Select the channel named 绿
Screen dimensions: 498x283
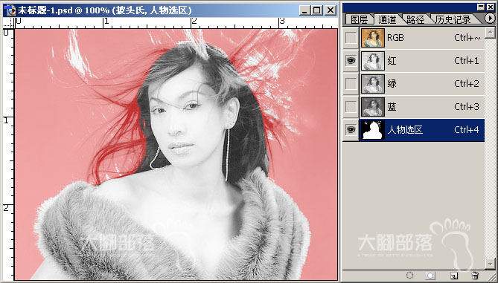point(392,84)
